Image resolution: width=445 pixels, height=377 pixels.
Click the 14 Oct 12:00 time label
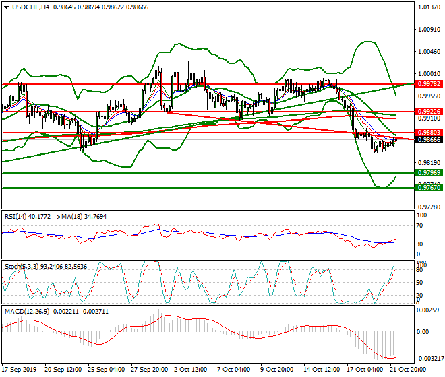coord(321,370)
